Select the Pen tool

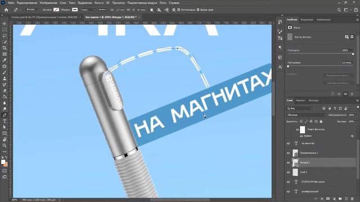(x=4, y=115)
